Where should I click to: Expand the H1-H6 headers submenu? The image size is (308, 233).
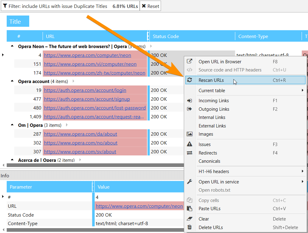click(x=303, y=171)
